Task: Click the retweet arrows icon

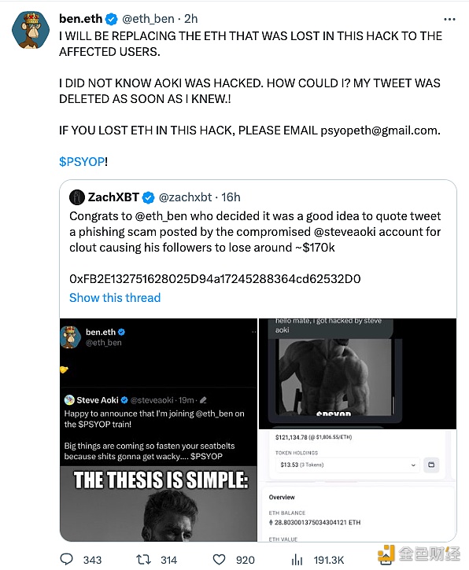Action: tap(143, 559)
